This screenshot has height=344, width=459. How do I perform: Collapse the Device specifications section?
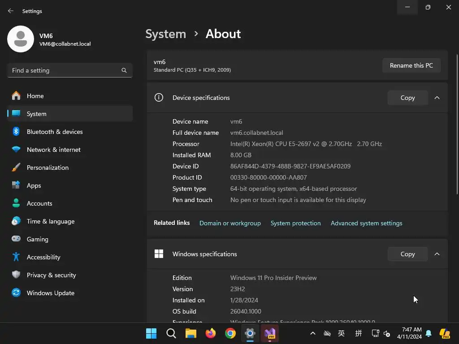click(437, 98)
